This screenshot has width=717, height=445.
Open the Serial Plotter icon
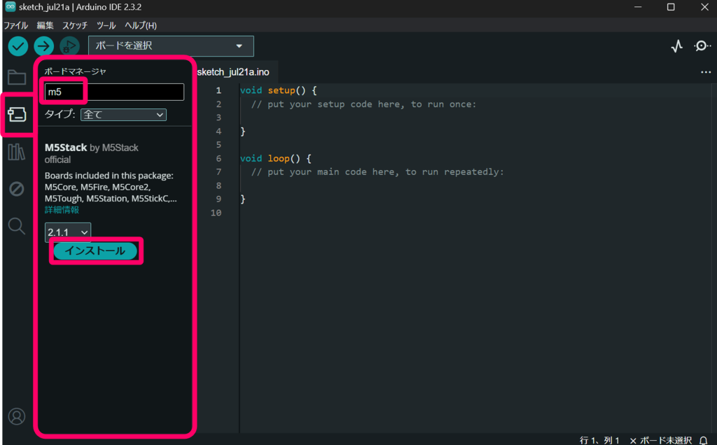coord(677,46)
